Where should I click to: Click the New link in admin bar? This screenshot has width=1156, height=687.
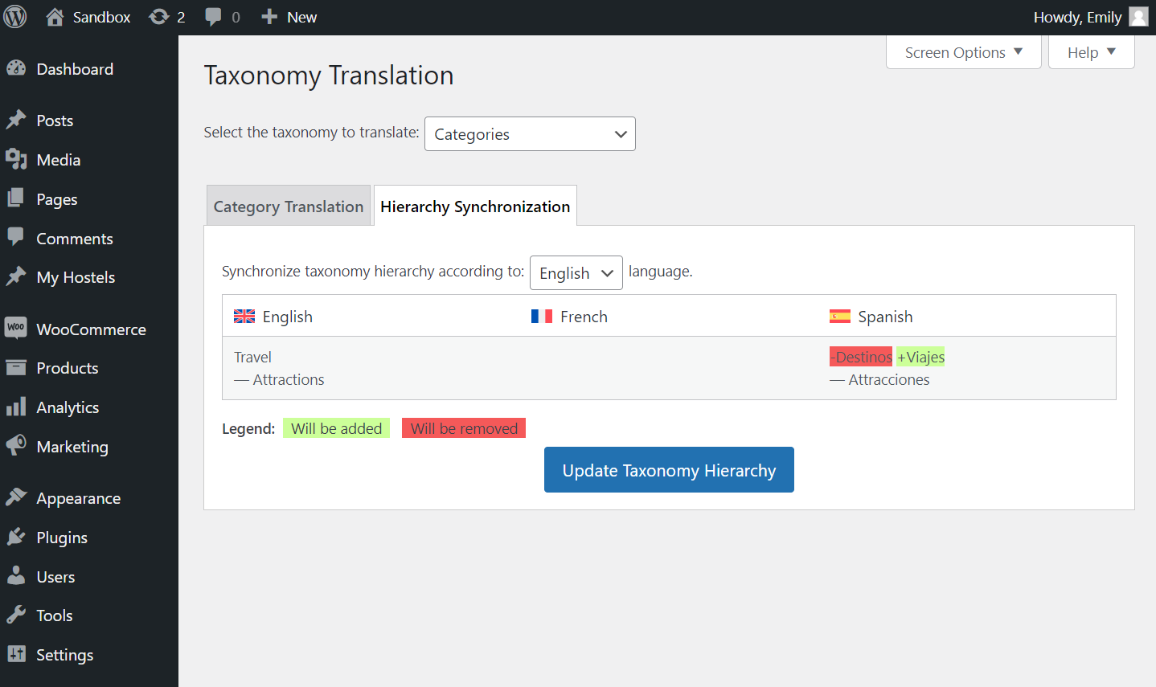(x=301, y=17)
